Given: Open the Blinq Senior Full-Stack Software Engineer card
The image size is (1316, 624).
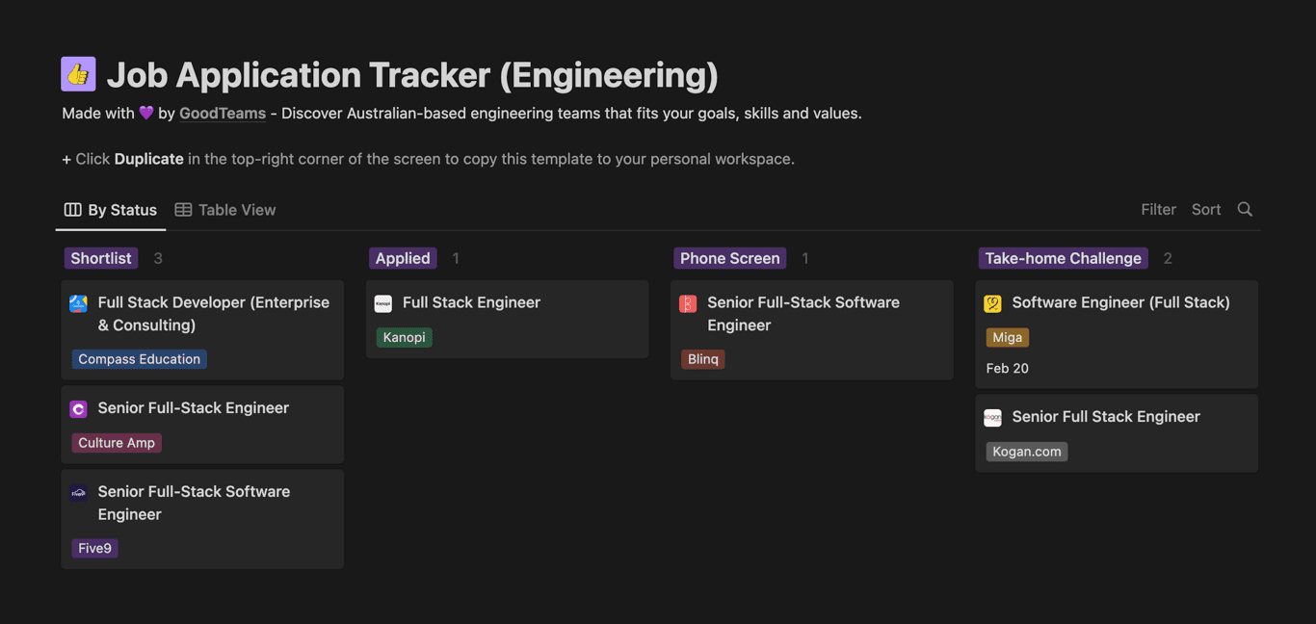Looking at the screenshot, I should click(812, 329).
